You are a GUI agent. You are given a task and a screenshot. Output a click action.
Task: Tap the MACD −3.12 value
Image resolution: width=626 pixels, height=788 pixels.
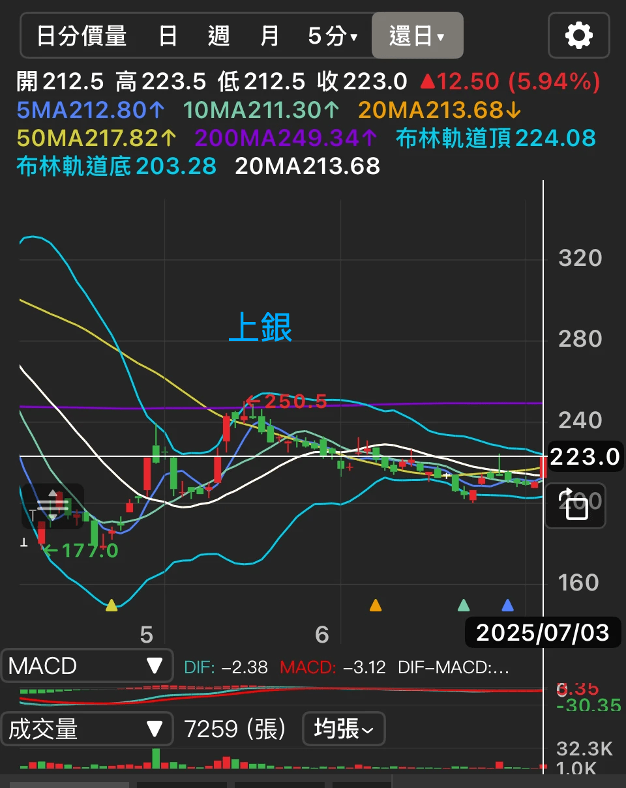333,667
